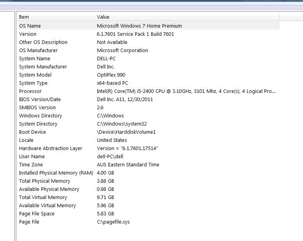303x241 pixels.
Task: Click the SMBIOS value 2.6
Action: (x=100, y=108)
